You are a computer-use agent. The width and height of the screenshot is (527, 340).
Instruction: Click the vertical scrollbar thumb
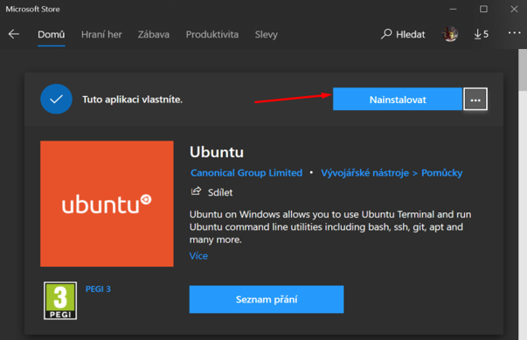click(x=523, y=70)
